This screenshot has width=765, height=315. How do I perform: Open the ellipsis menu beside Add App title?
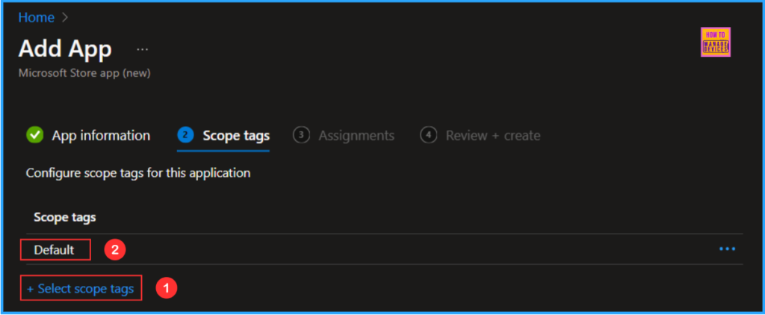click(143, 50)
